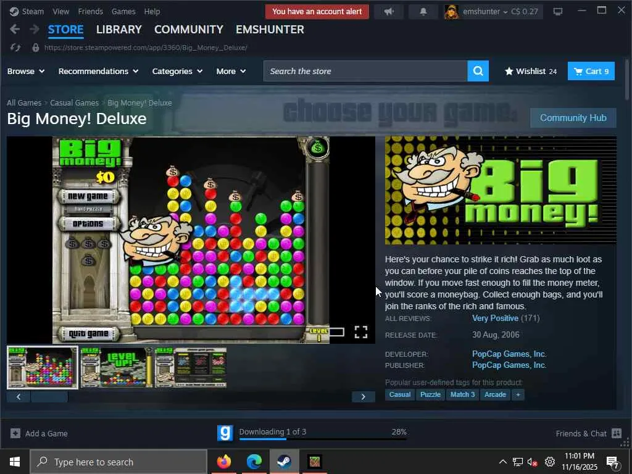The height and width of the screenshot is (474, 632).
Task: Select the first gameplay screenshot thumbnail
Action: [43, 367]
